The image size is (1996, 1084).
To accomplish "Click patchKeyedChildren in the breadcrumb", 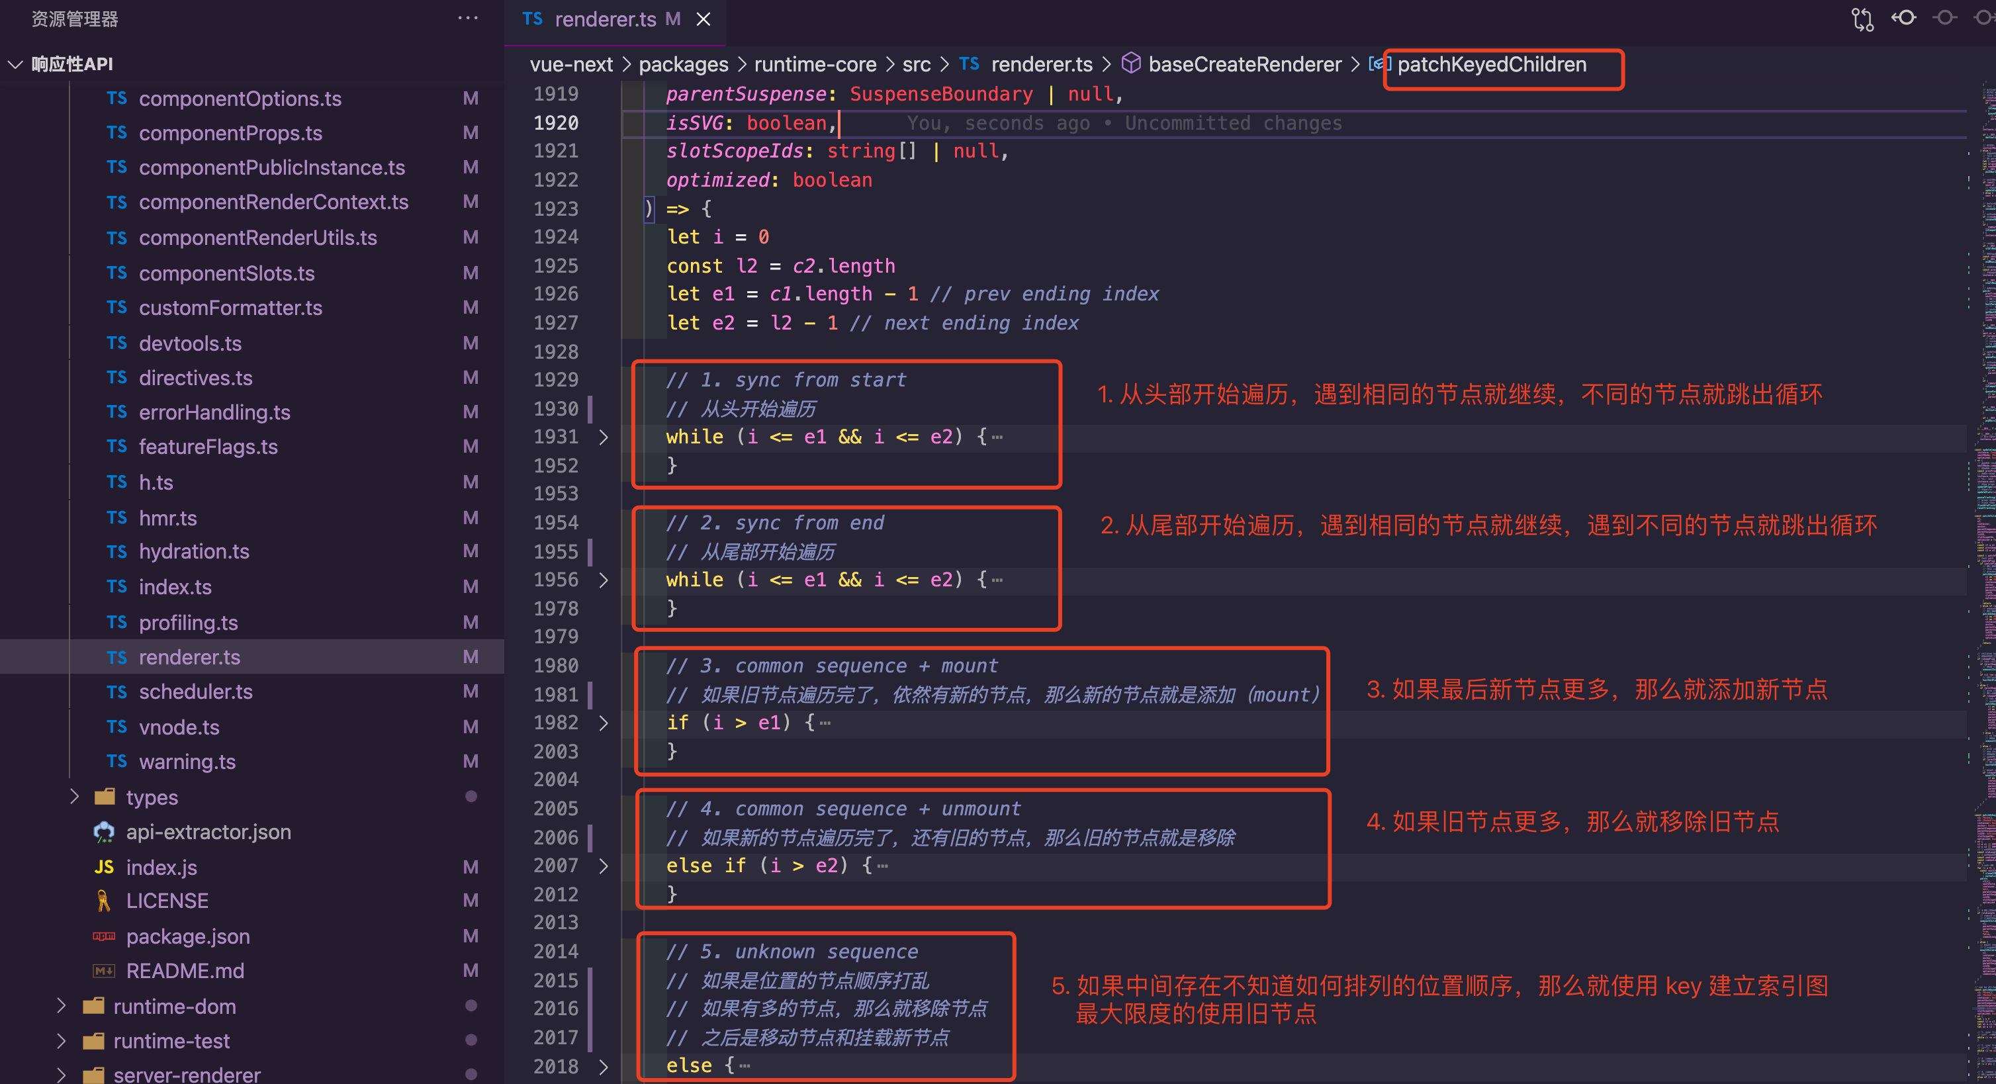I will click(1491, 64).
